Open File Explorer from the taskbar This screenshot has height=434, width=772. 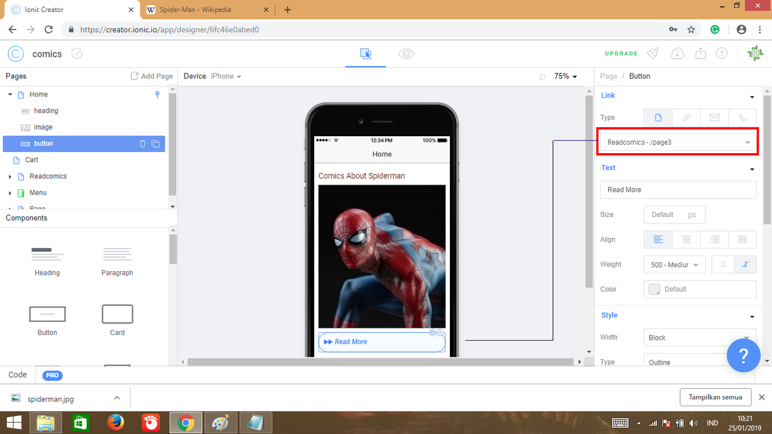pos(46,423)
